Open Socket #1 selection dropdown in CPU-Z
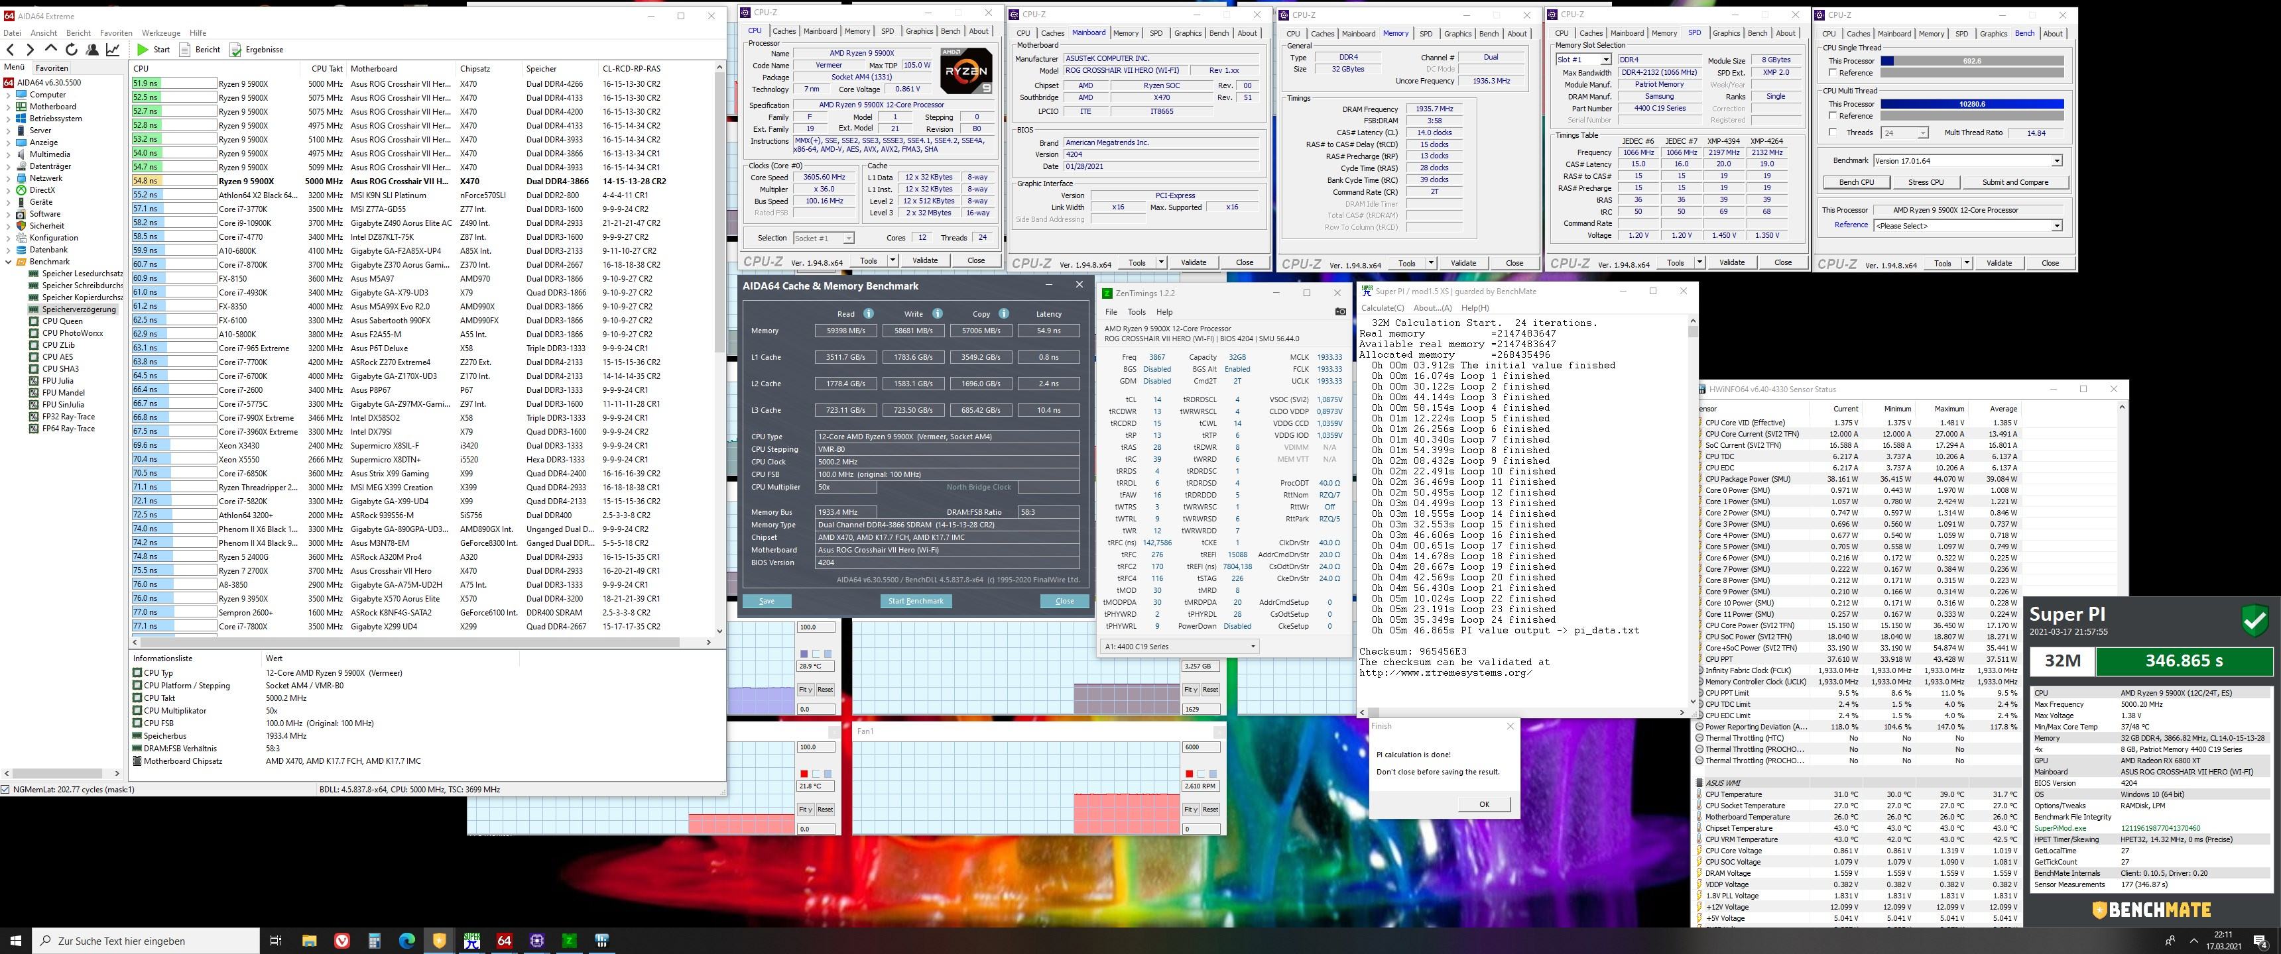Viewport: 2281px width, 954px height. point(824,238)
